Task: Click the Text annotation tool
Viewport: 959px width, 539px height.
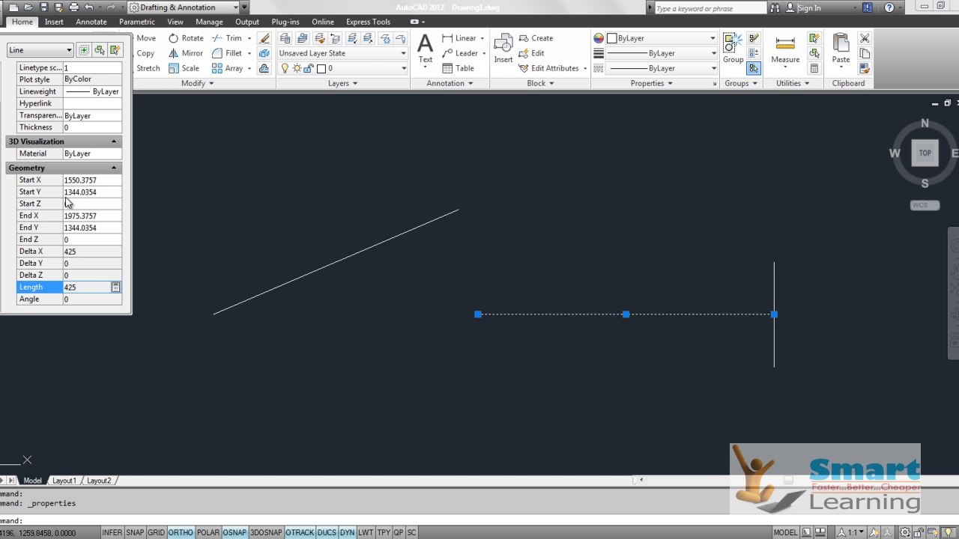Action: [x=425, y=49]
